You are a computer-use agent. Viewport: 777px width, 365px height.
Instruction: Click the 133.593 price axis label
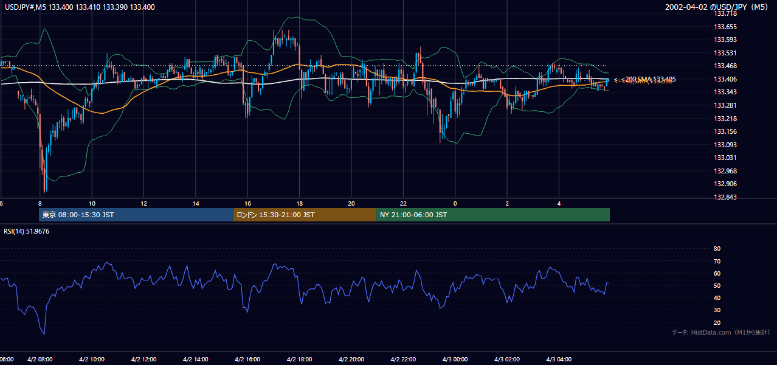[x=725, y=40]
